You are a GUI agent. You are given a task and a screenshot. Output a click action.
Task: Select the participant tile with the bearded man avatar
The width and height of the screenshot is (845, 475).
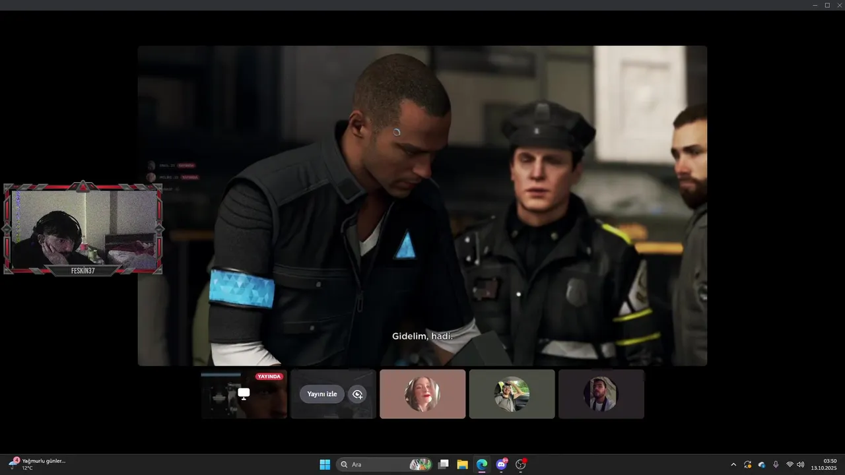(x=601, y=394)
